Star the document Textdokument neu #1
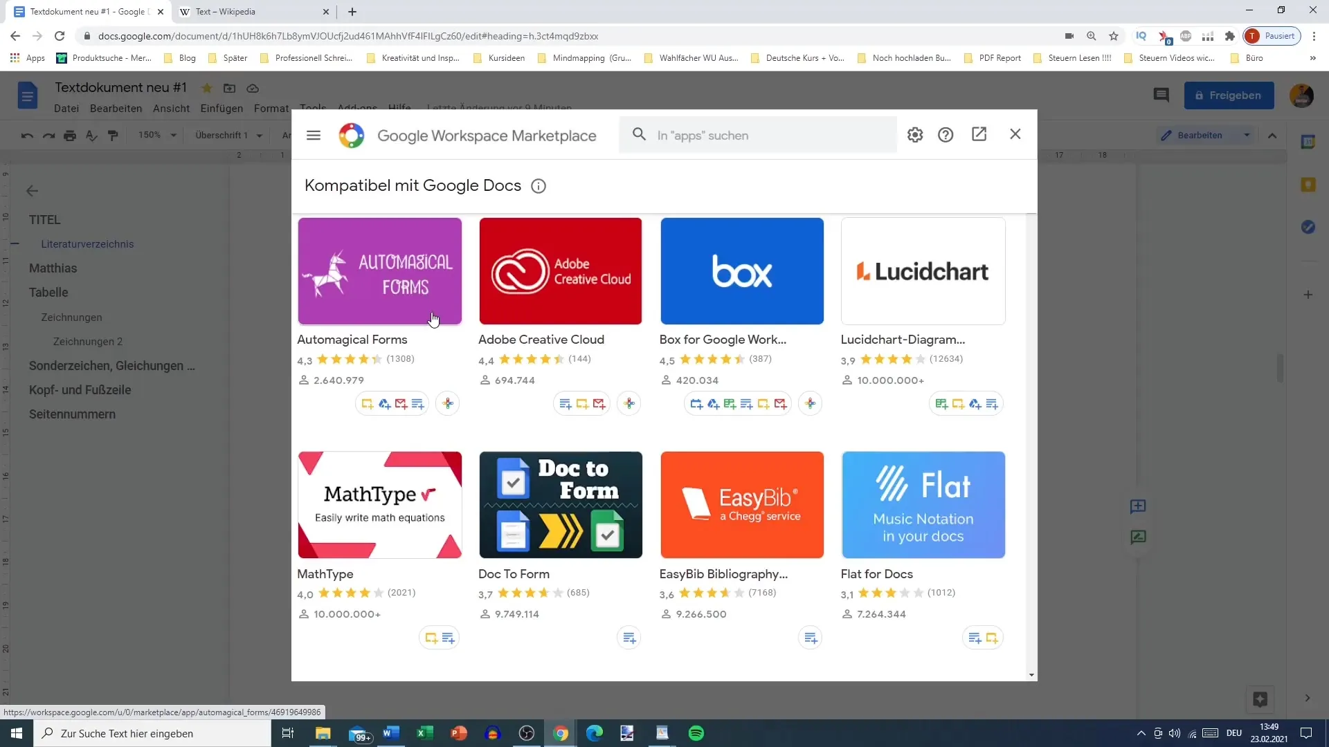Image resolution: width=1329 pixels, height=747 pixels. 207,88
